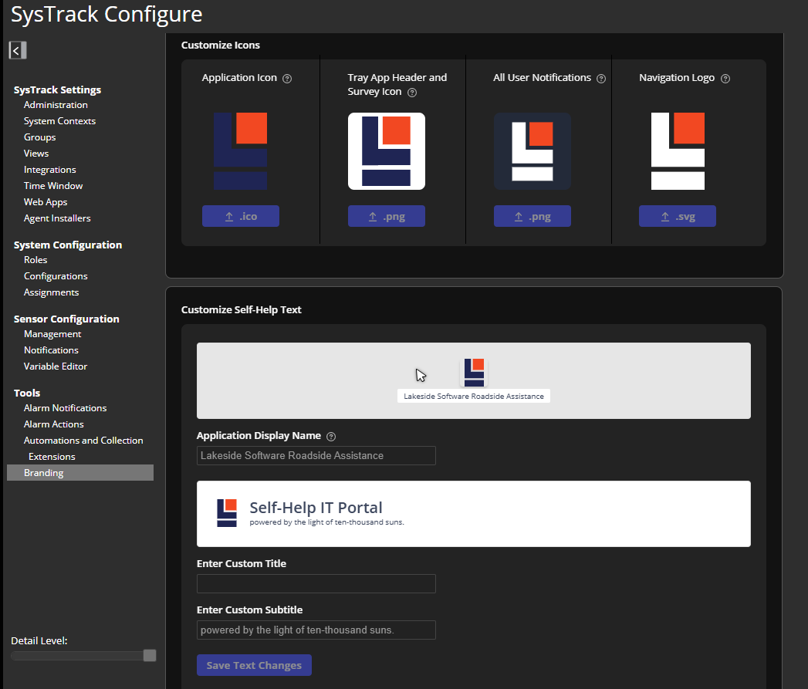Click the Navigation Logo preview image

pyautogui.click(x=678, y=151)
